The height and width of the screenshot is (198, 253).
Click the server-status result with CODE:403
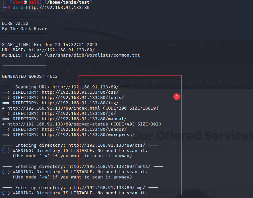click(82, 124)
